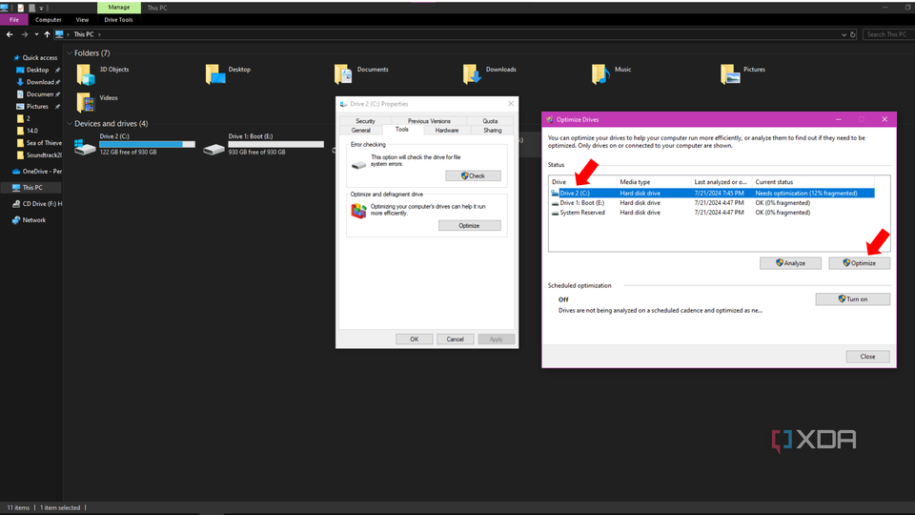Screen dimensions: 915x515
Task: Turn on scheduled optimization
Action: point(852,299)
